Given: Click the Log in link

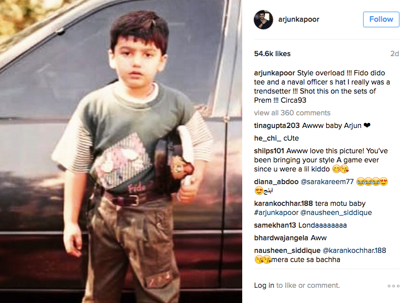Looking at the screenshot, I should [x=264, y=285].
